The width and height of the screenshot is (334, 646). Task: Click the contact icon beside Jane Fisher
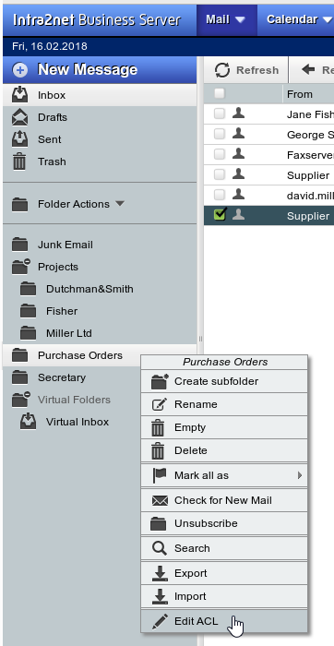238,114
